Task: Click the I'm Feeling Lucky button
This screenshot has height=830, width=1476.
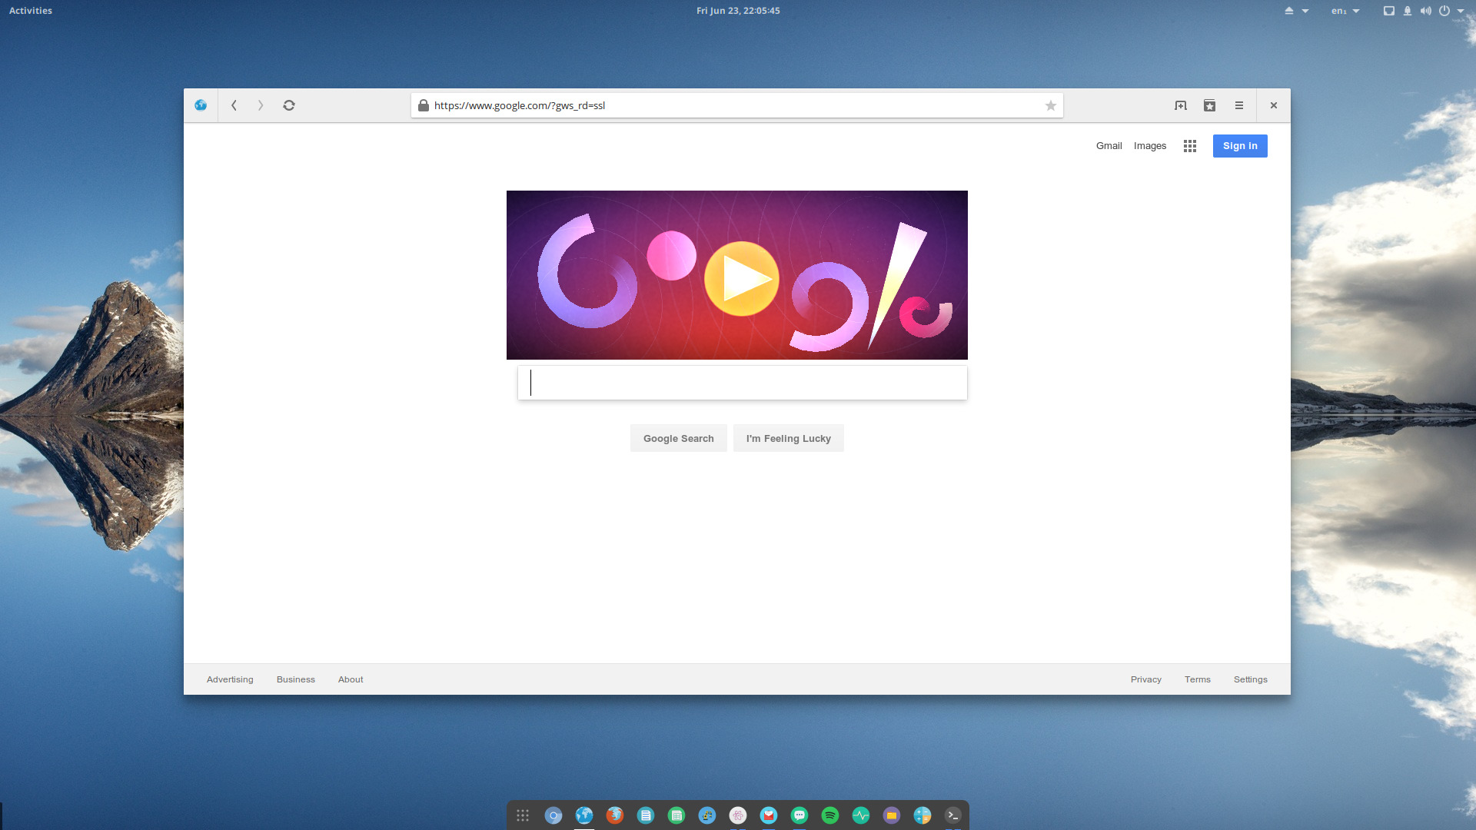Action: (x=789, y=438)
